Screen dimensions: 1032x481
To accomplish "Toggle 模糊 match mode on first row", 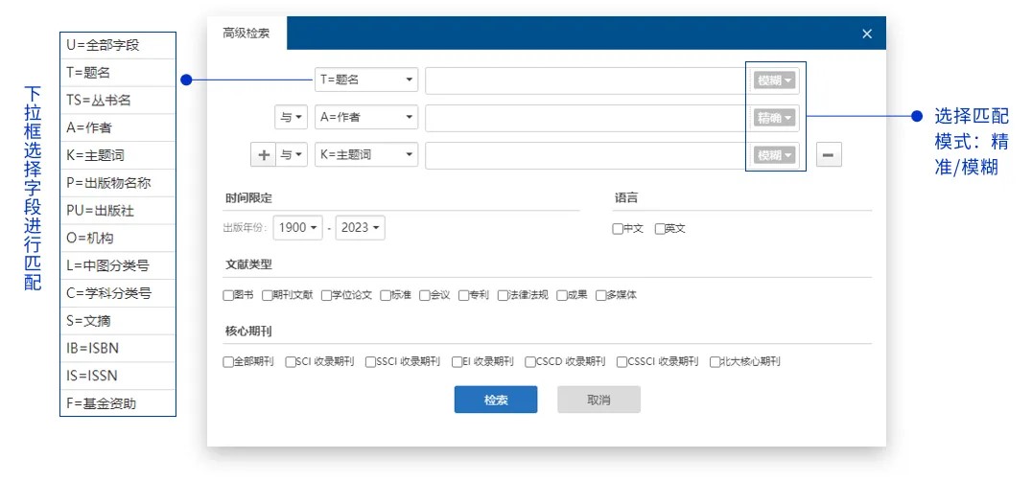I will 775,80.
